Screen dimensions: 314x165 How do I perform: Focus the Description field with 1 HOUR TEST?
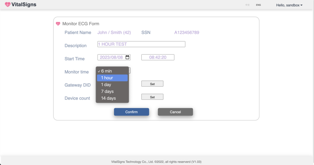click(141, 44)
